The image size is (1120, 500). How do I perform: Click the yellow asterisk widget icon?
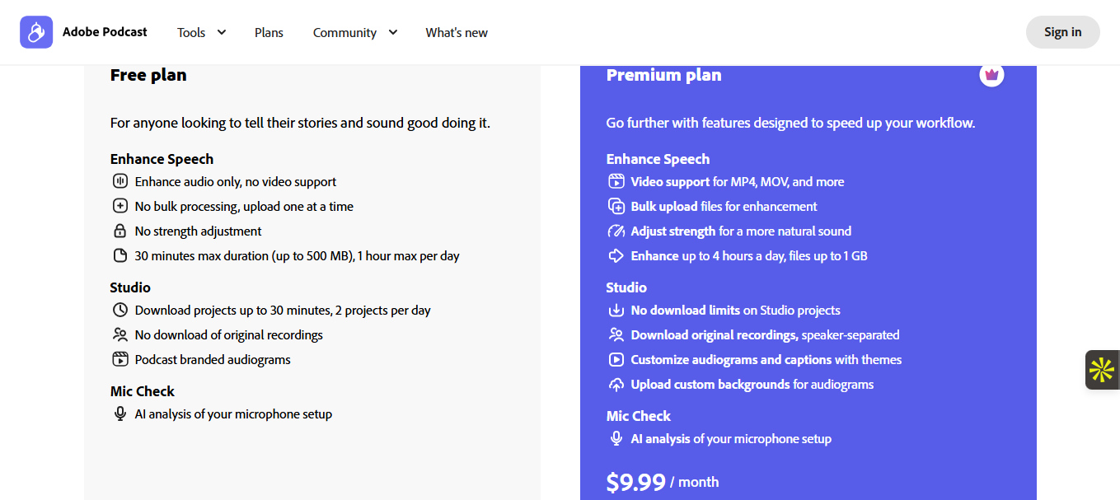tap(1102, 370)
